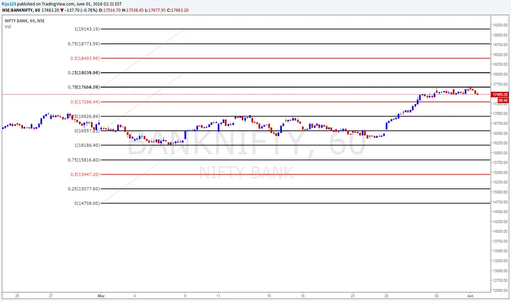
Task: Select the red 0.5(18403.99) level label
Action: (85, 58)
